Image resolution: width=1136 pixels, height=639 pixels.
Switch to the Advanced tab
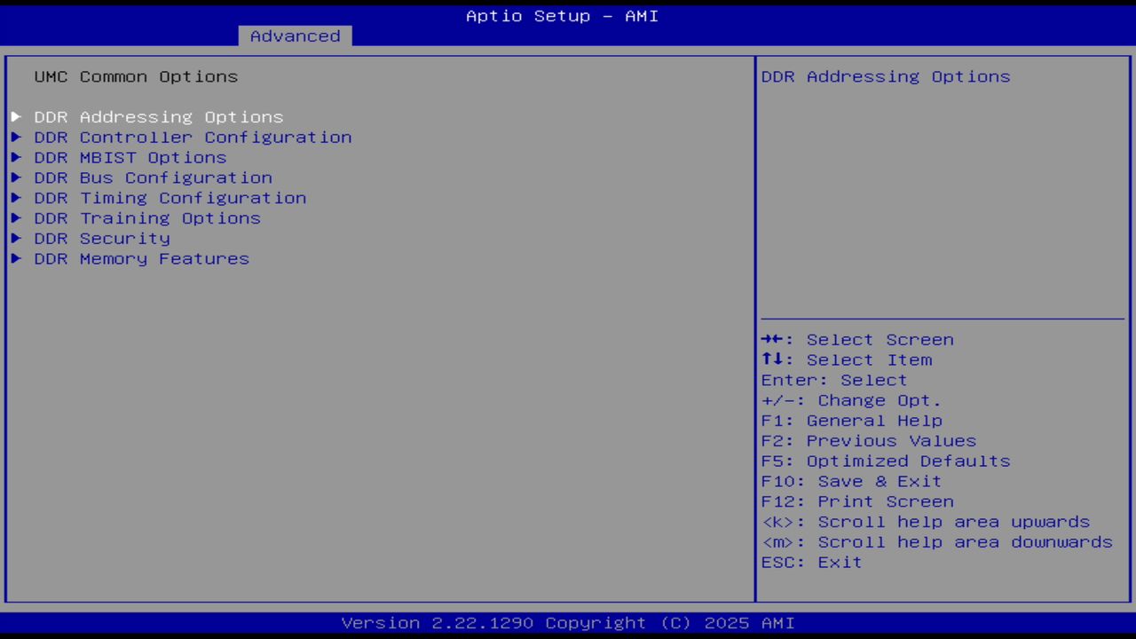294,35
